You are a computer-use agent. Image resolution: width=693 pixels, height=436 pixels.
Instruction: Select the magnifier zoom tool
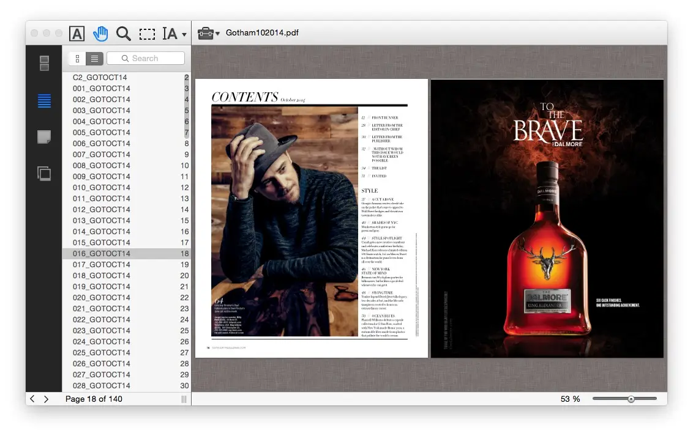tap(123, 34)
